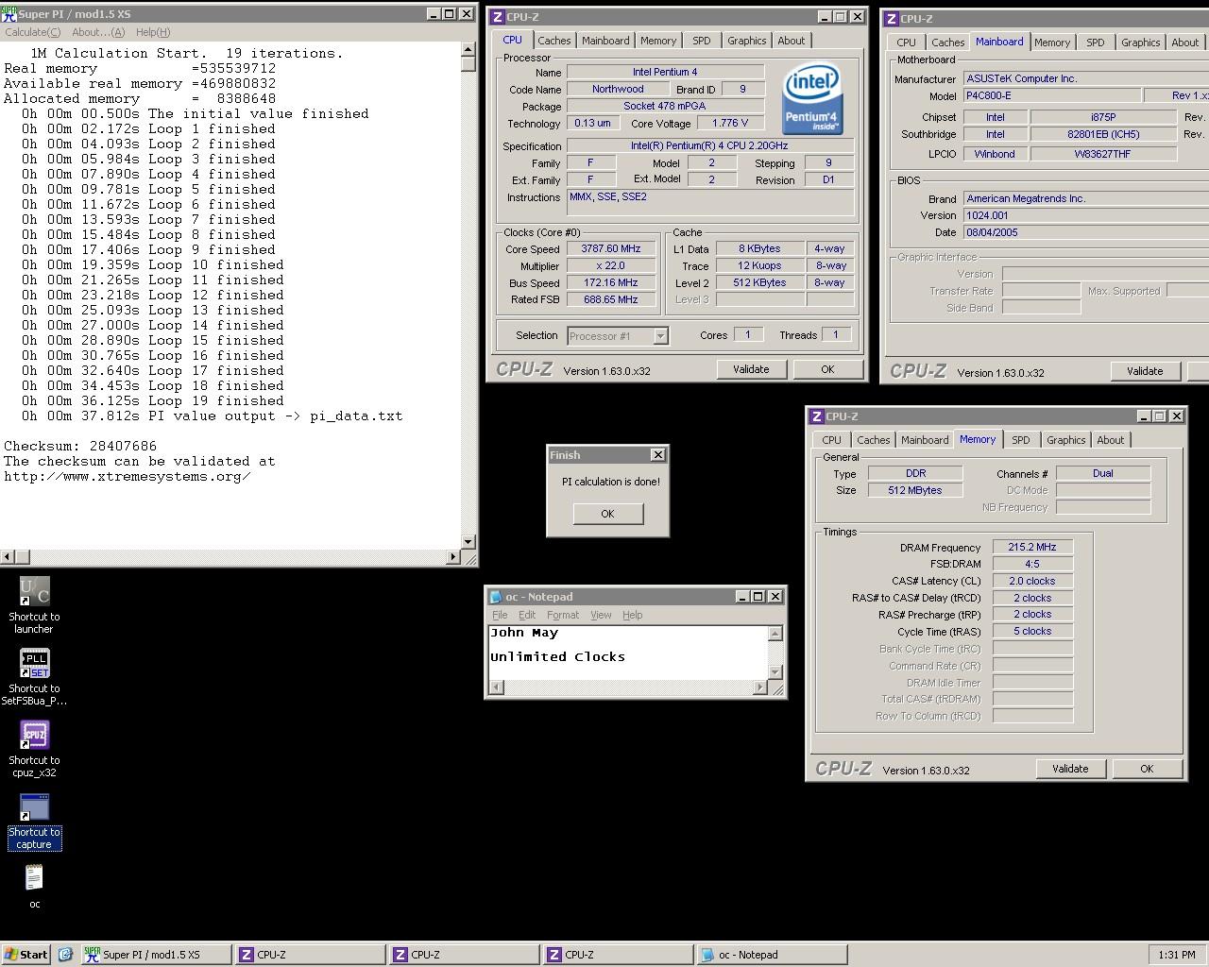This screenshot has width=1209, height=967.
Task: Select About tab in Memory CPU-Z window
Action: pyautogui.click(x=1111, y=440)
